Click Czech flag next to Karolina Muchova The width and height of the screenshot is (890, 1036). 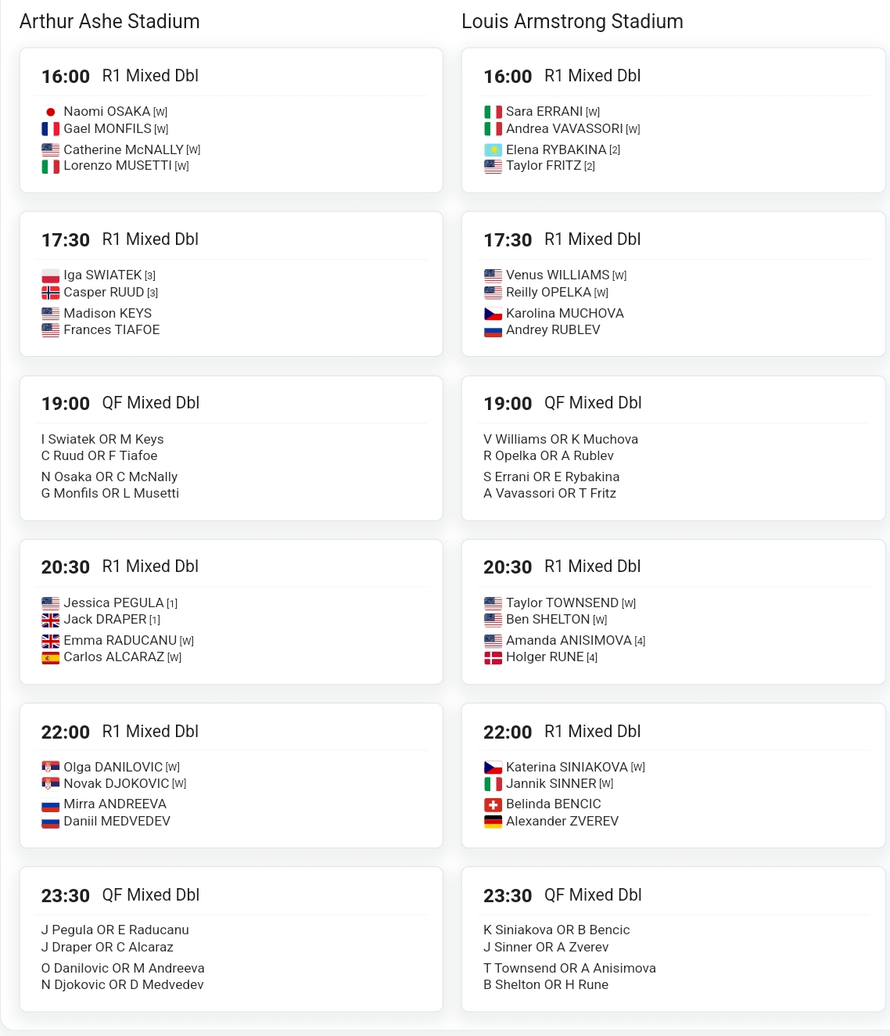pos(493,314)
